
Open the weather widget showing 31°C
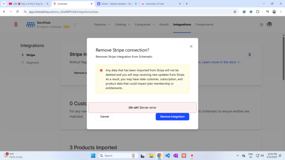point(13,156)
